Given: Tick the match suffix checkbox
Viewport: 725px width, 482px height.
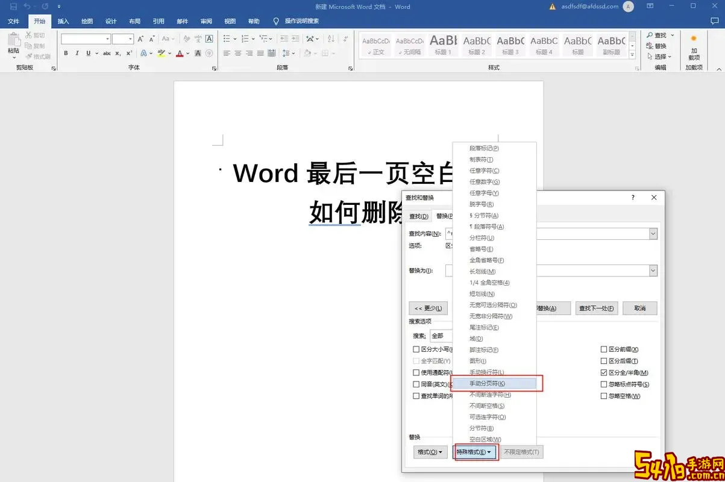Looking at the screenshot, I should 604,361.
